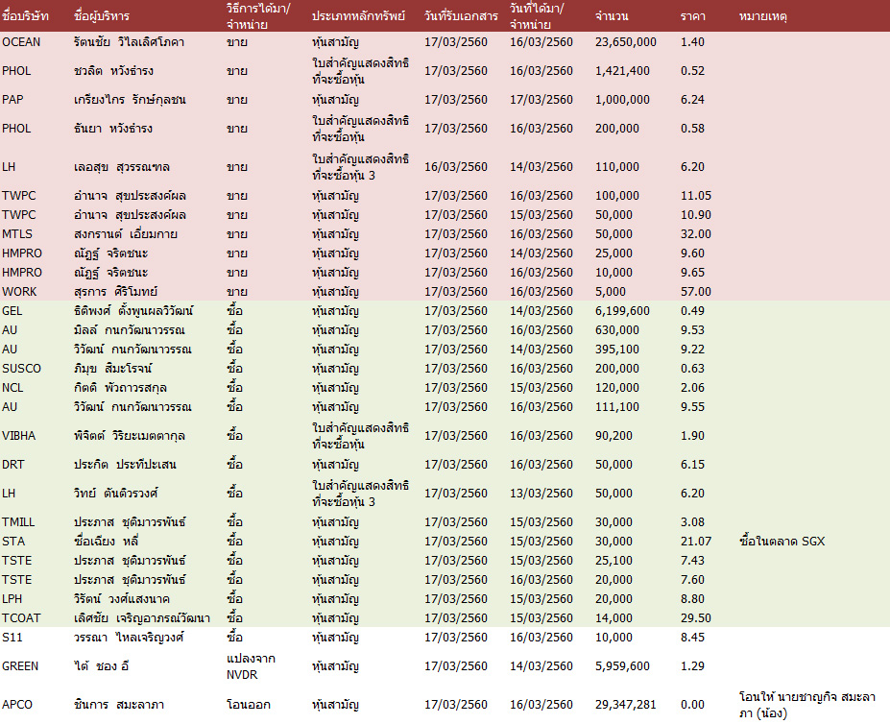Screen dimensions: 890x724
Task: Click the price 29.50
Action: point(696,617)
